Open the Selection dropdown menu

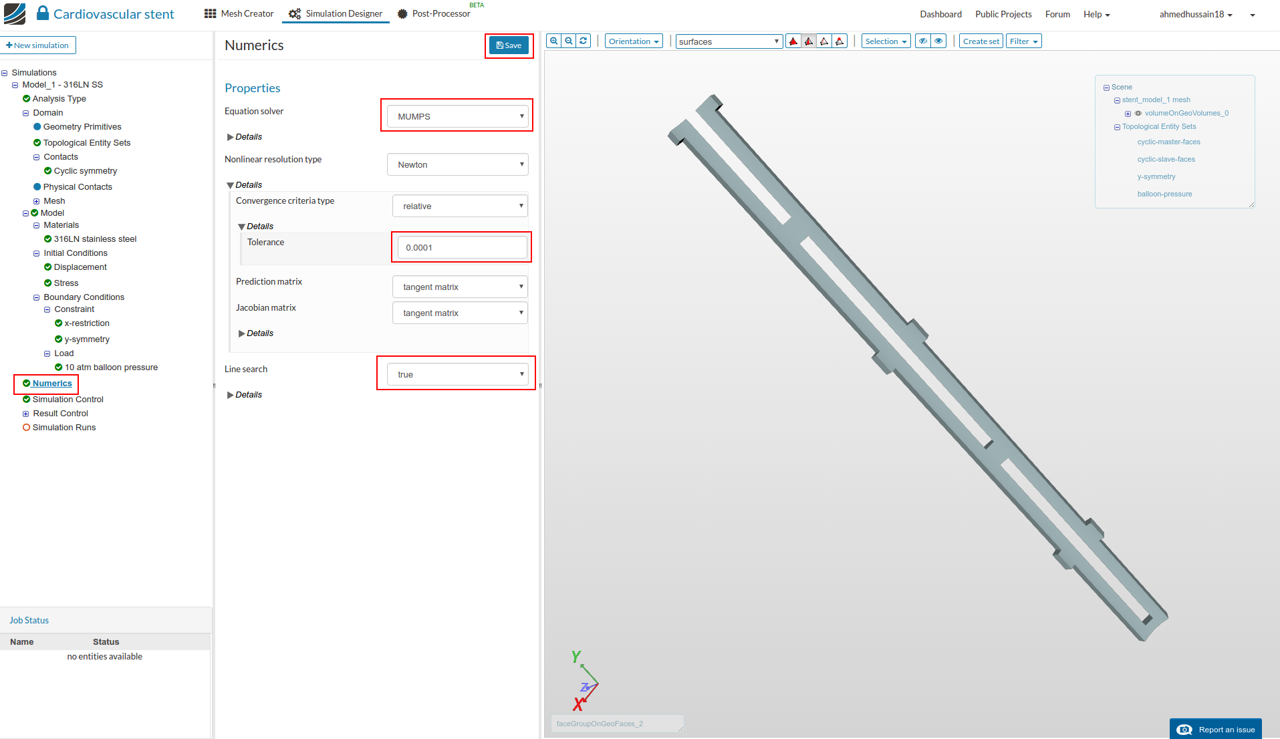(886, 41)
